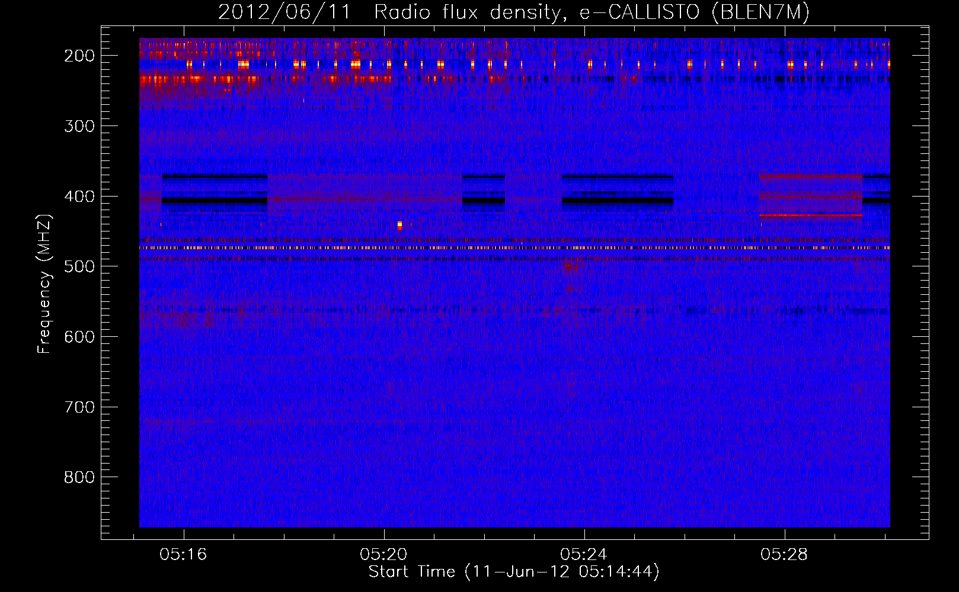
Task: Click the 05:28 time tick label
Action: point(784,555)
